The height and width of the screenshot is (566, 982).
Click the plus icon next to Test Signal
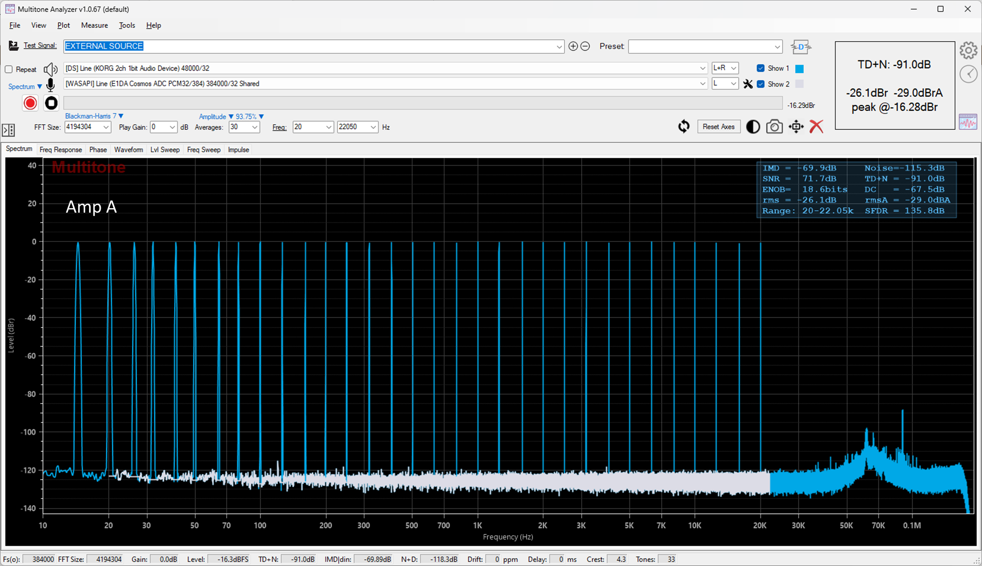click(573, 46)
